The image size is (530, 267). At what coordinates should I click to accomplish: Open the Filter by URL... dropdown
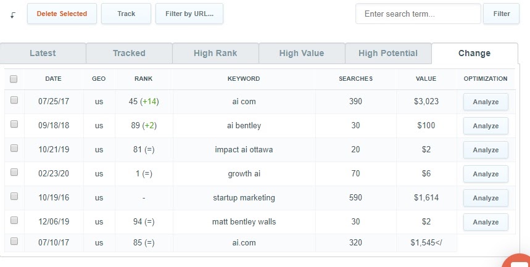pyautogui.click(x=189, y=14)
